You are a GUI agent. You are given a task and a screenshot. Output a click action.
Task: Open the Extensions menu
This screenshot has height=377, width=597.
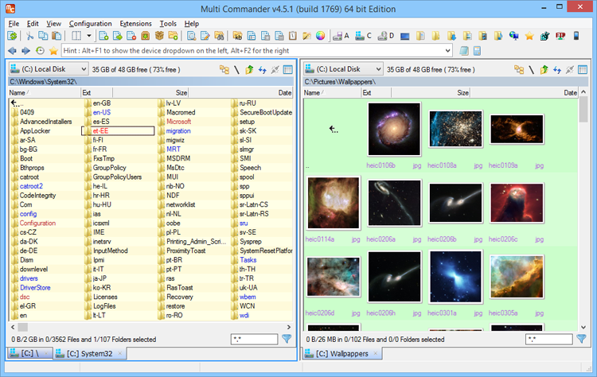[x=135, y=24]
